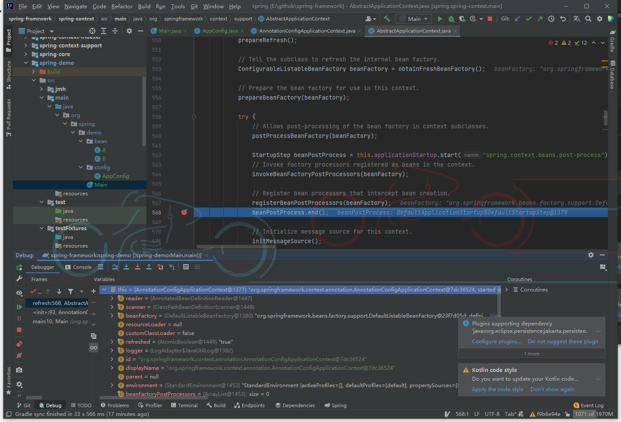Show Git history clock icon
Image resolution: width=621 pixels, height=422 pixels.
[551, 19]
